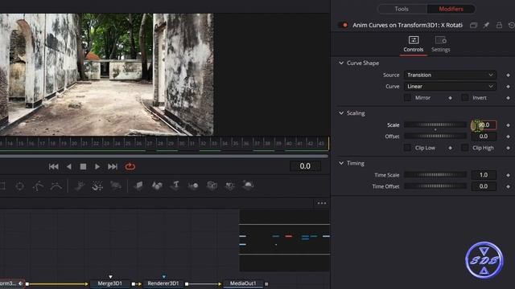Click the Scale value field showing 90.0
Viewport: 515px width, 289px height.
[484, 125]
